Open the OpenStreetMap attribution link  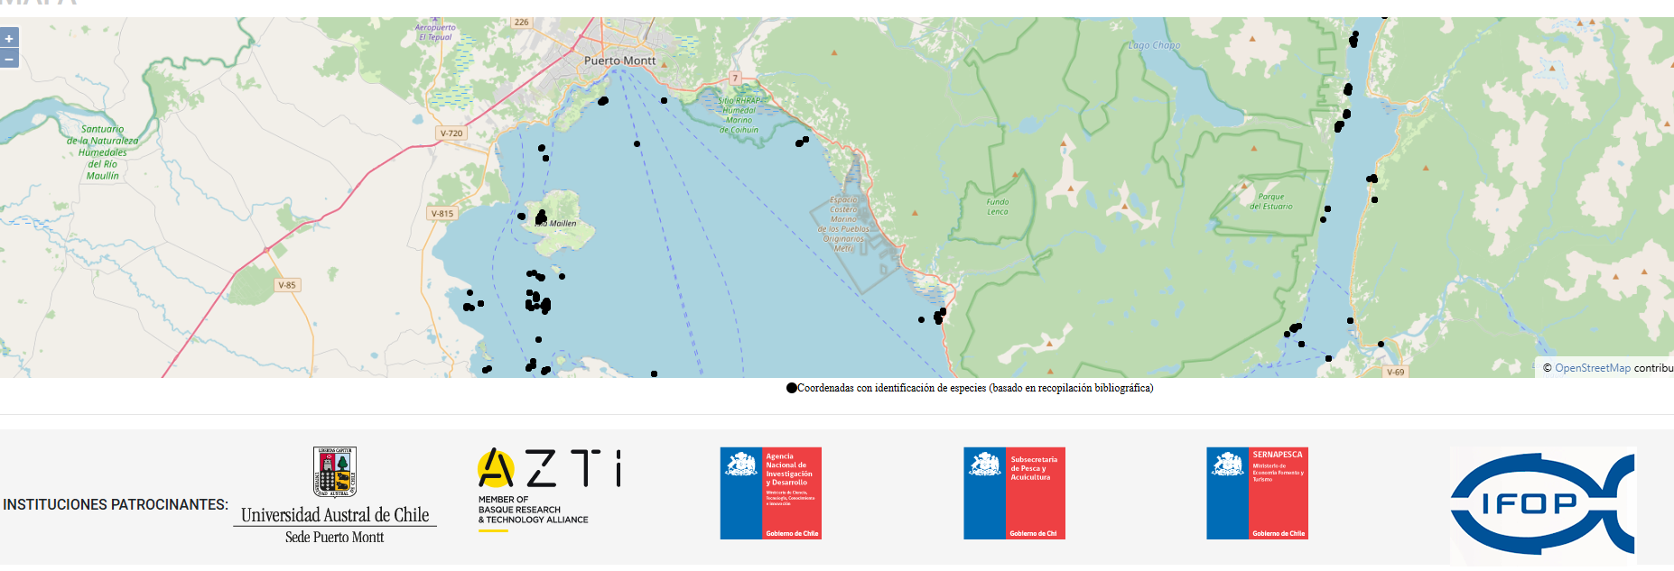click(1592, 368)
